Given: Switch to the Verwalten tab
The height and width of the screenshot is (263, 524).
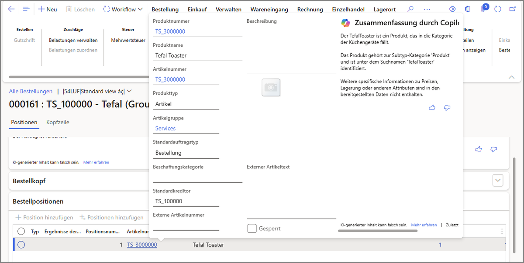Looking at the screenshot, I should point(228,9).
